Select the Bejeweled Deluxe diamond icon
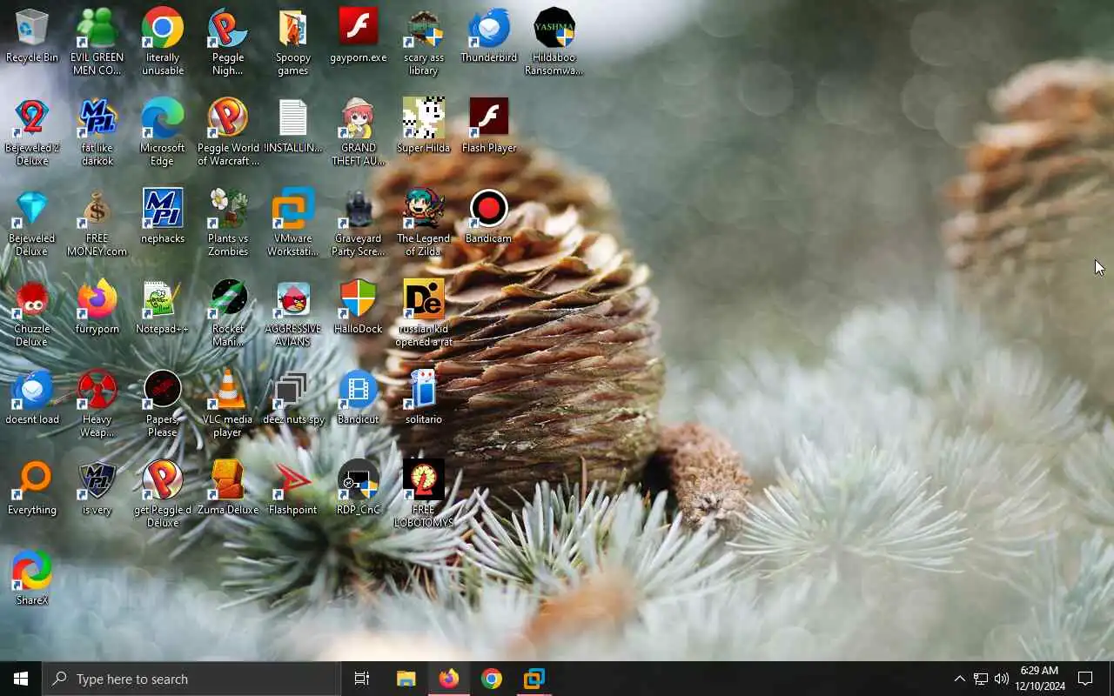1114x696 pixels. [x=32, y=224]
